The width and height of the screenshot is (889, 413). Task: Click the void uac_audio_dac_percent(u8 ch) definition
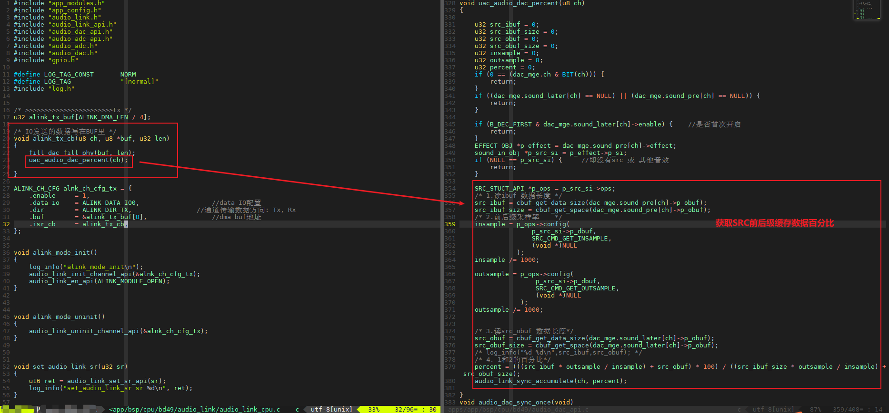522,3
